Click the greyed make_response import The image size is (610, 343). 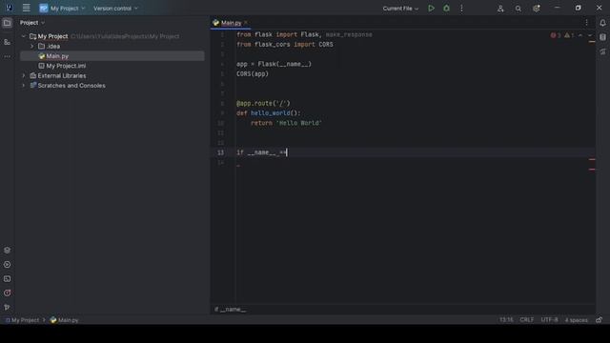point(349,34)
